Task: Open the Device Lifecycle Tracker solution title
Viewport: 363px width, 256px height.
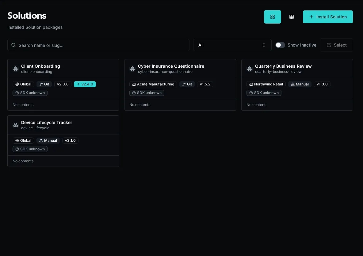Action: tap(47, 122)
